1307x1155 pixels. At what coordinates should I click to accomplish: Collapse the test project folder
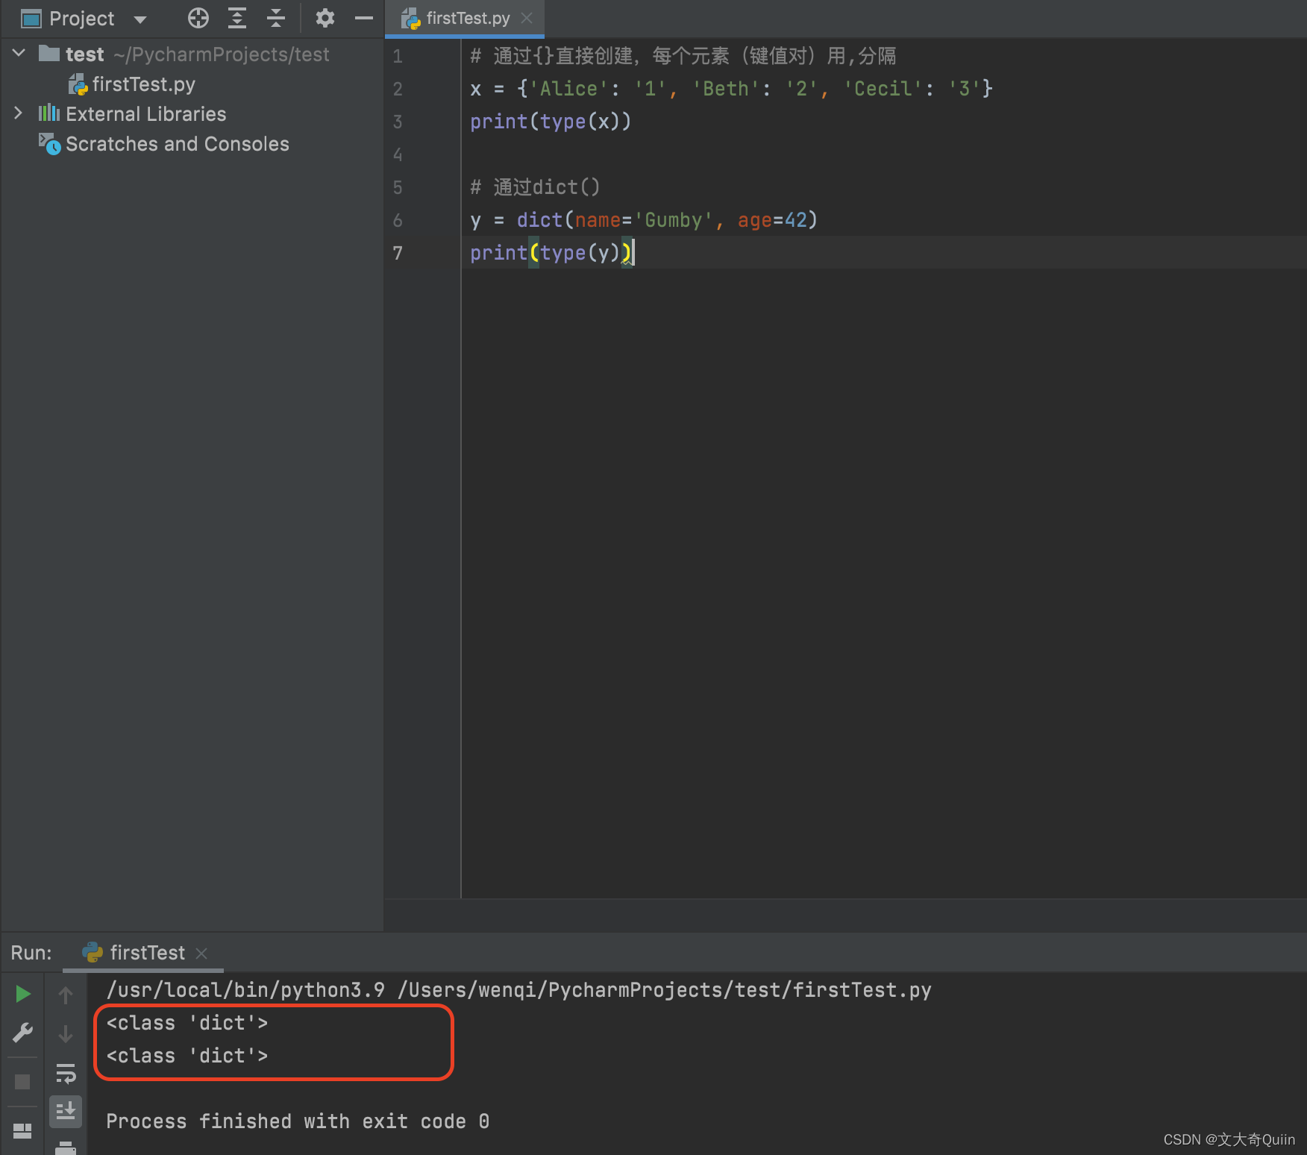coord(19,53)
